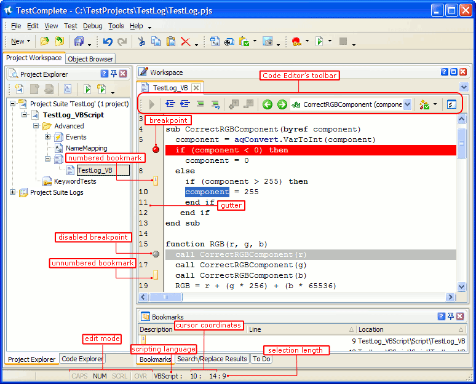Sort bookmarks by Location column header
Screen dimensions: 476x384
[411, 329]
